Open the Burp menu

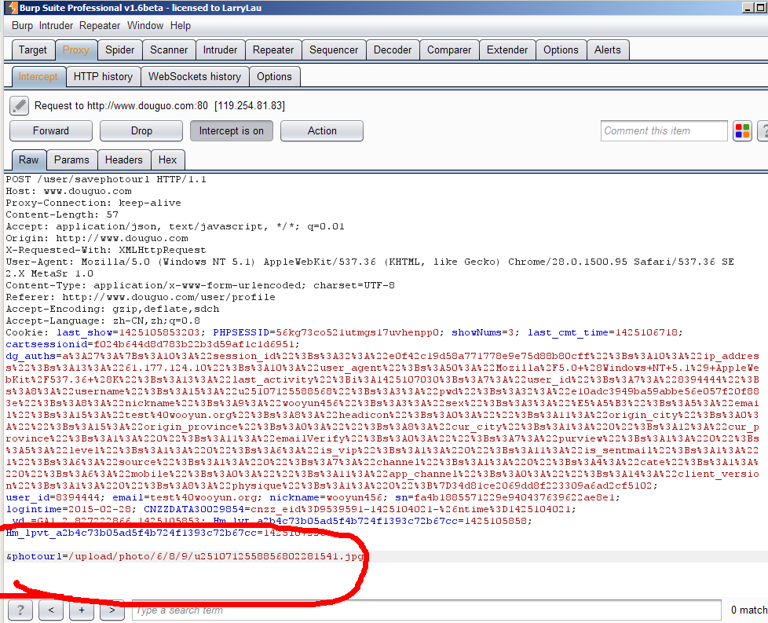point(22,25)
